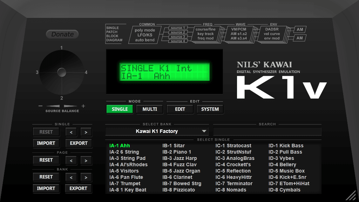This screenshot has height=202, width=359.
Task: Go to next page arrow
Action: pyautogui.click(x=86, y=161)
